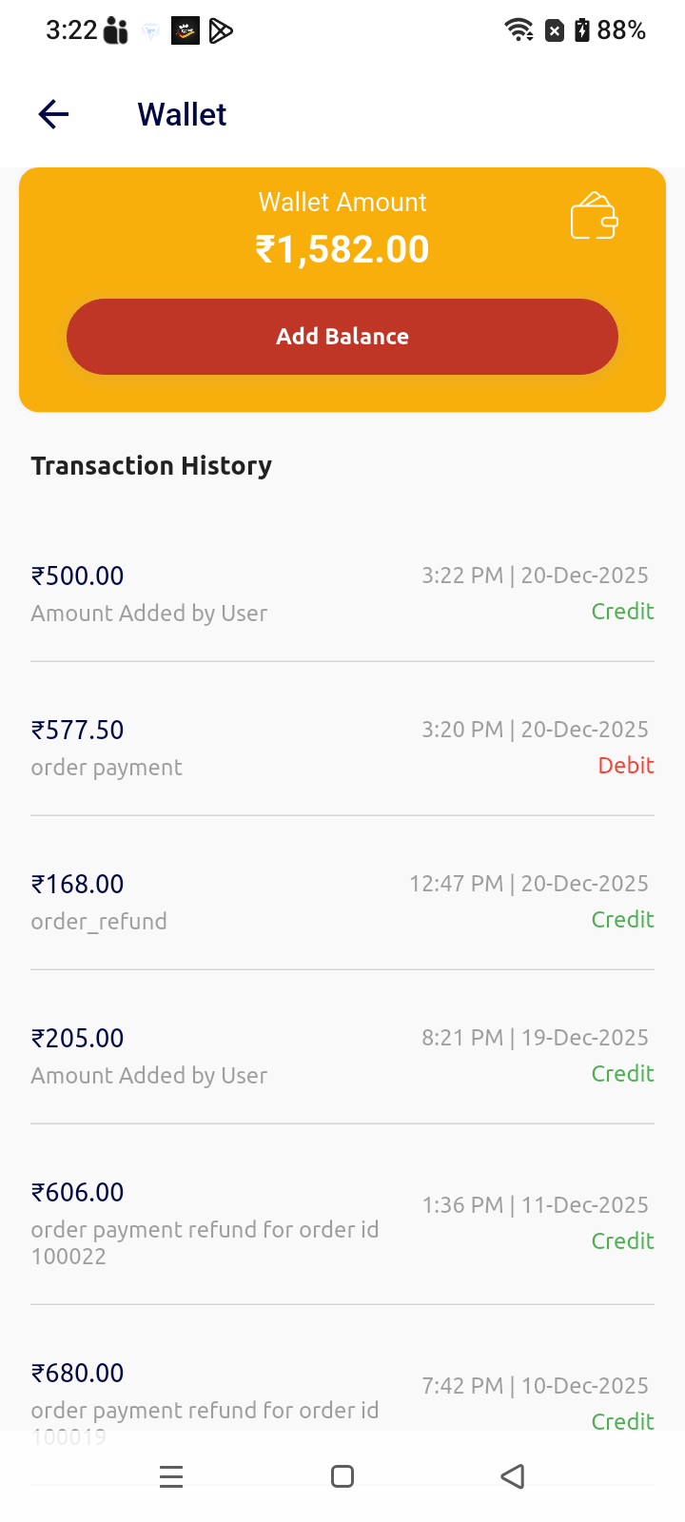The height and width of the screenshot is (1522, 685).
Task: Open the ₹577.50 order payment entry
Action: coord(342,748)
